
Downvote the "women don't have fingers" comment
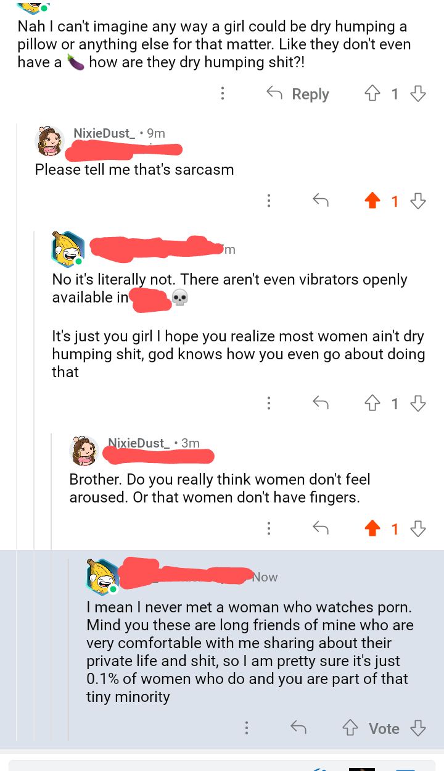(418, 528)
